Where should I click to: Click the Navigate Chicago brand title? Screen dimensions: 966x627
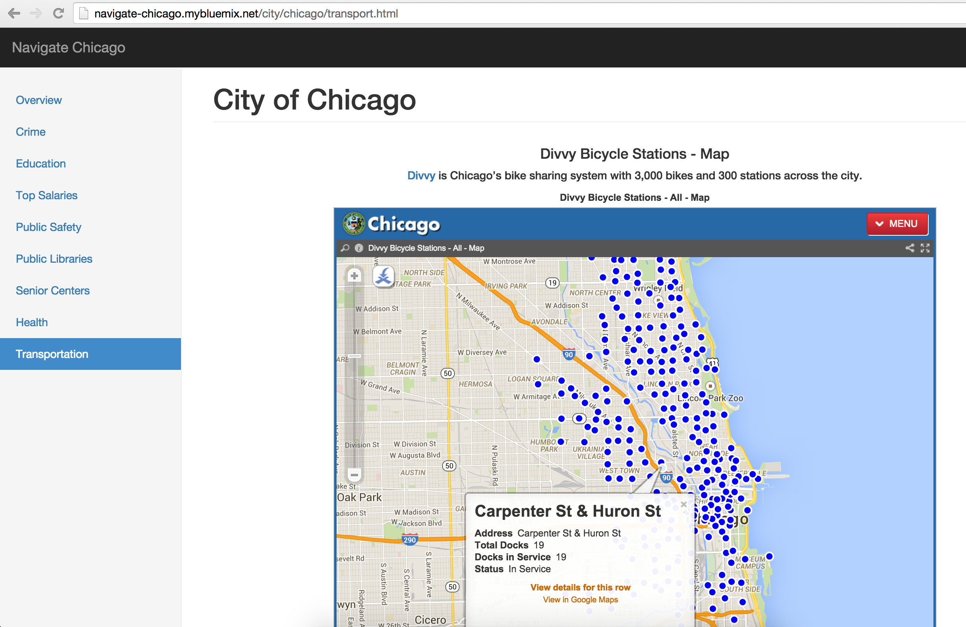(x=69, y=48)
